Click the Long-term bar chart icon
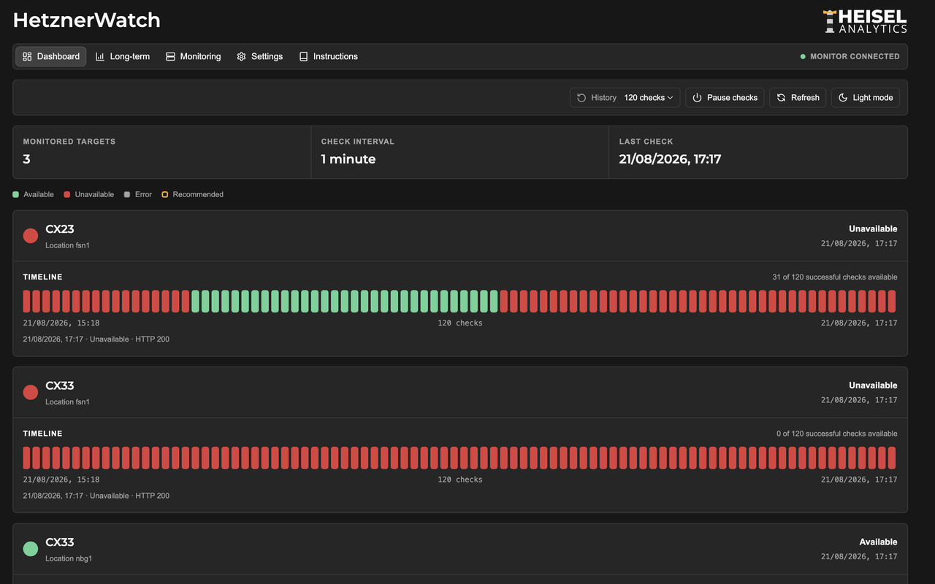This screenshot has height=584, width=935. click(100, 56)
